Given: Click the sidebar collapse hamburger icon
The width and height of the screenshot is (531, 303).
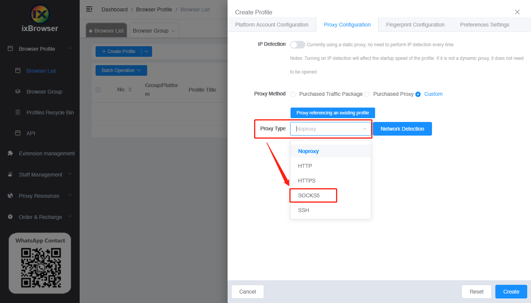Looking at the screenshot, I should click(x=89, y=9).
